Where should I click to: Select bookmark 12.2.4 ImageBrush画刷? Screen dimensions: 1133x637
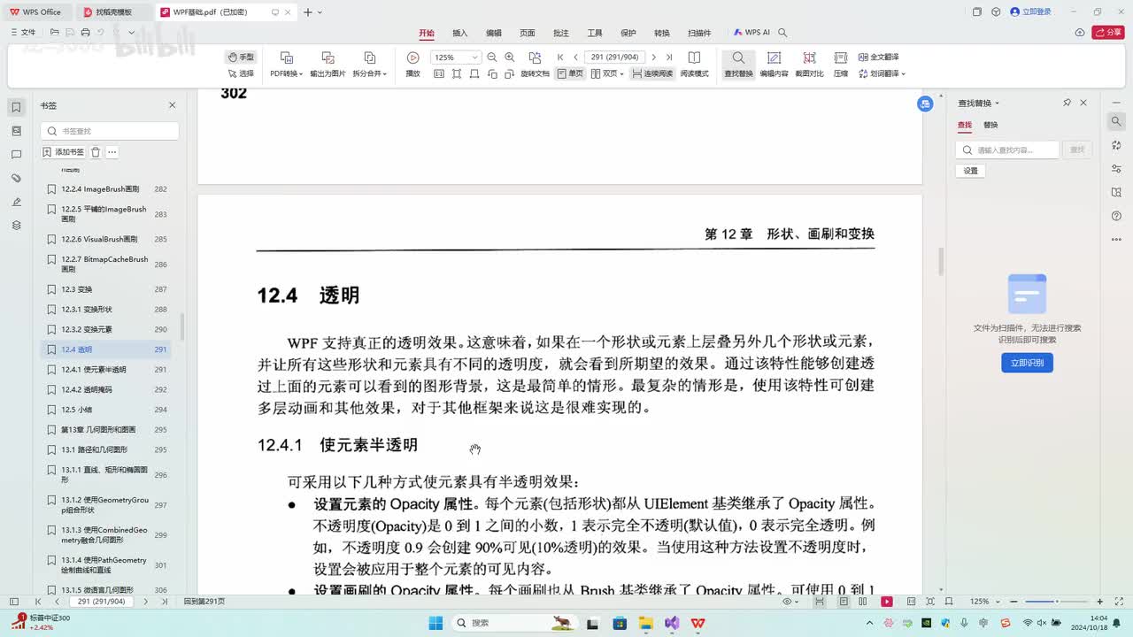[106, 189]
